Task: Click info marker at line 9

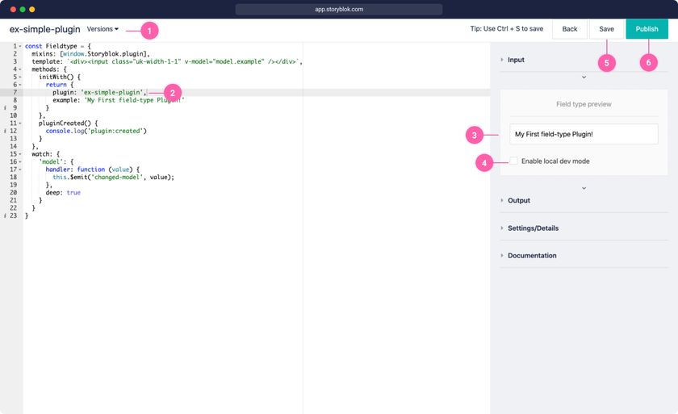Action: coord(5,107)
